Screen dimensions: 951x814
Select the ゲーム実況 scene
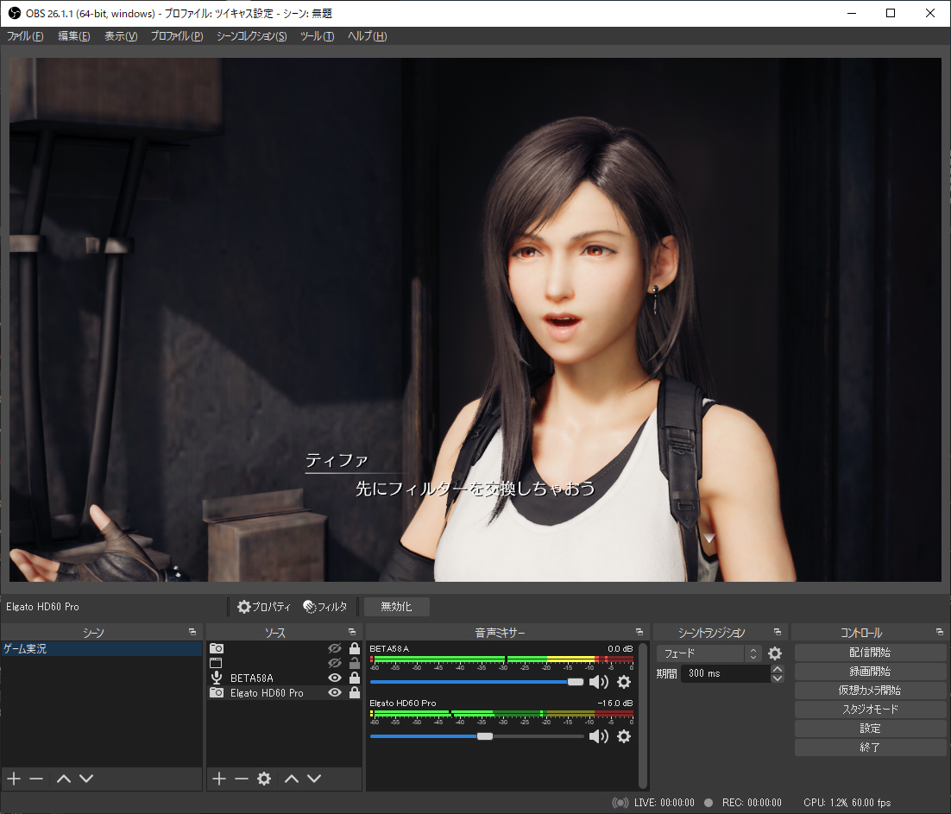point(101,648)
